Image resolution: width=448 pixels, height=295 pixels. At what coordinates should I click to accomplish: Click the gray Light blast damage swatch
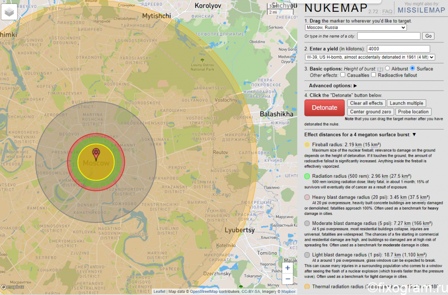pos(307,255)
